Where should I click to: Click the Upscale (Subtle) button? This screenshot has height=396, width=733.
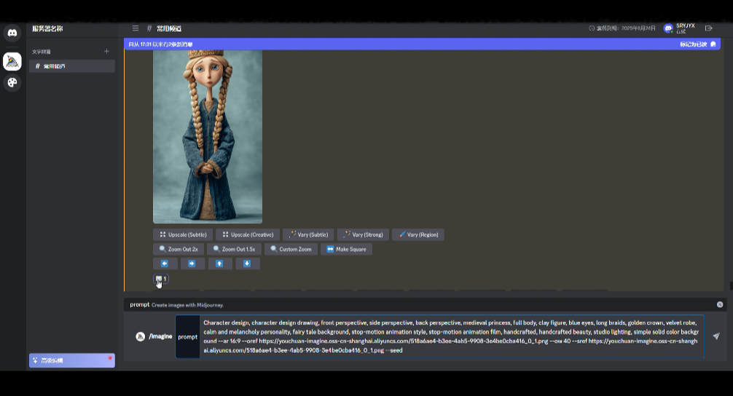[x=183, y=234]
